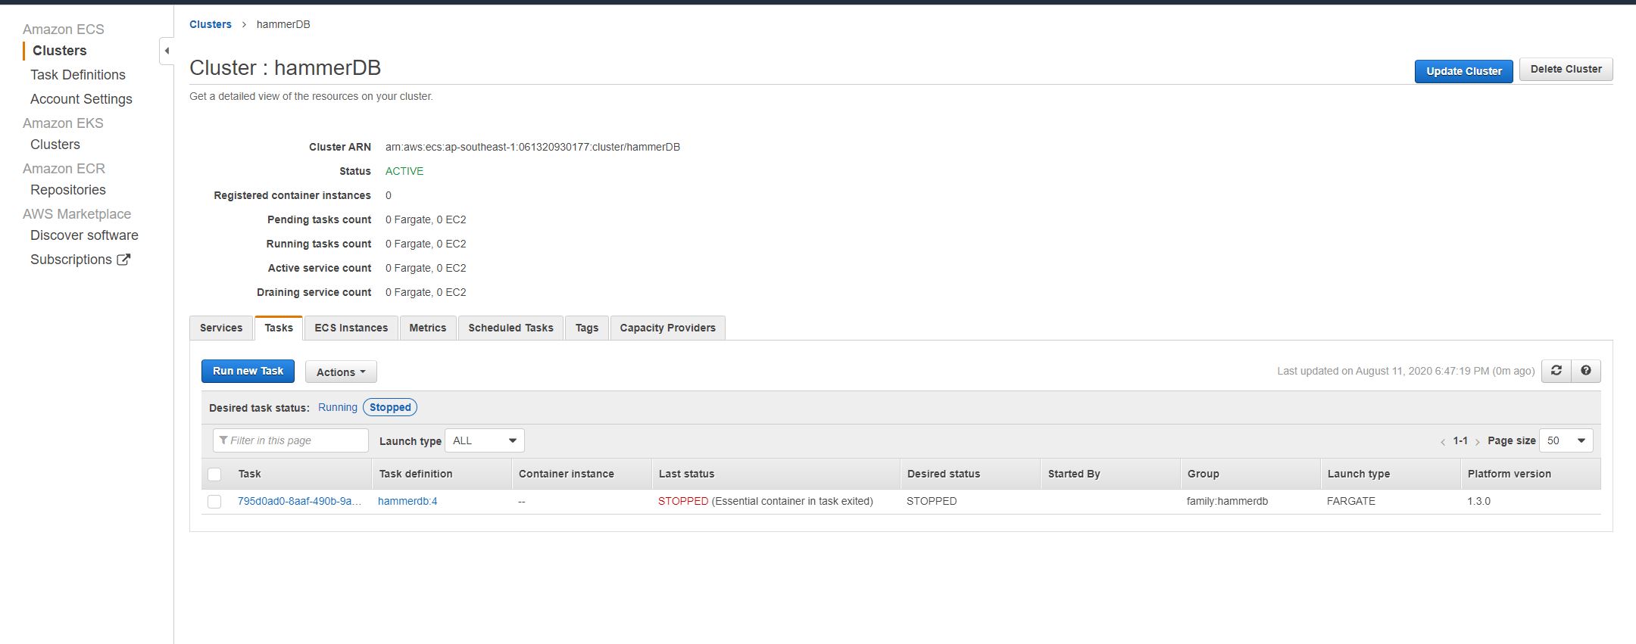The image size is (1636, 644).
Task: Open the Launch type ALL dropdown
Action: [484, 440]
